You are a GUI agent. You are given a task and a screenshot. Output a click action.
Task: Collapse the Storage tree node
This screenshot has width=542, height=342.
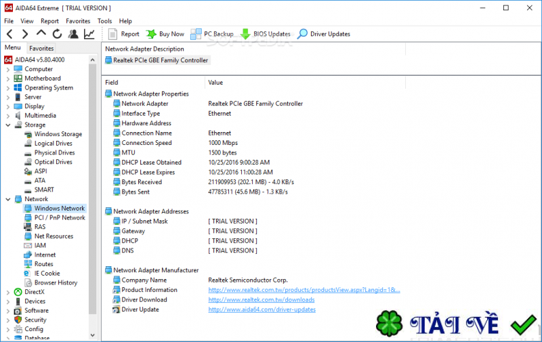8,125
